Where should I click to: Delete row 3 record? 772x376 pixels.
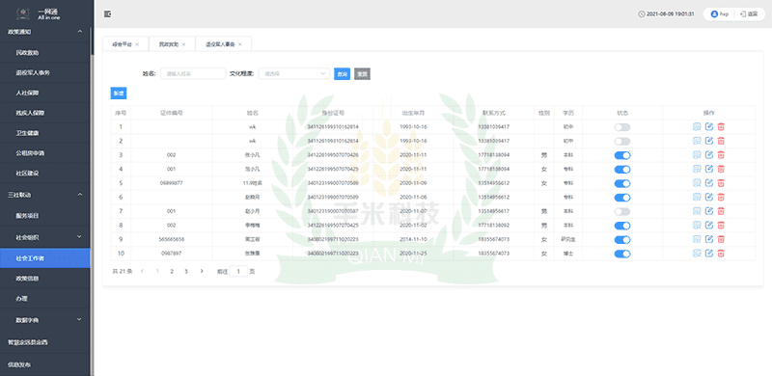pyautogui.click(x=721, y=155)
